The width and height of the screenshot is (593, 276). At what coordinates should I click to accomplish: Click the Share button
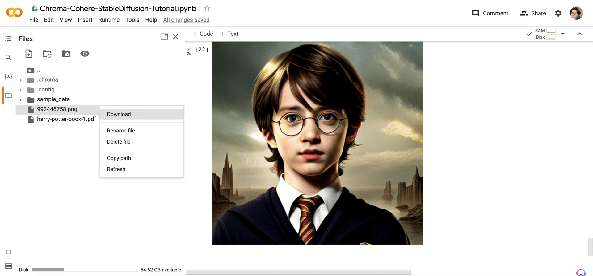click(533, 13)
